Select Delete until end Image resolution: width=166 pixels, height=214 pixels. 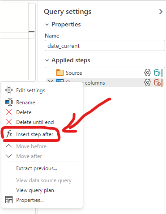click(42, 122)
